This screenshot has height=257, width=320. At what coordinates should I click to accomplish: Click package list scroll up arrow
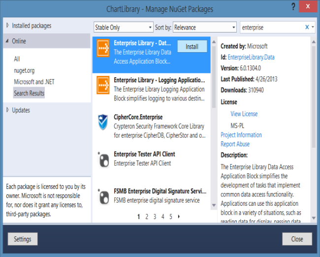tap(214, 42)
